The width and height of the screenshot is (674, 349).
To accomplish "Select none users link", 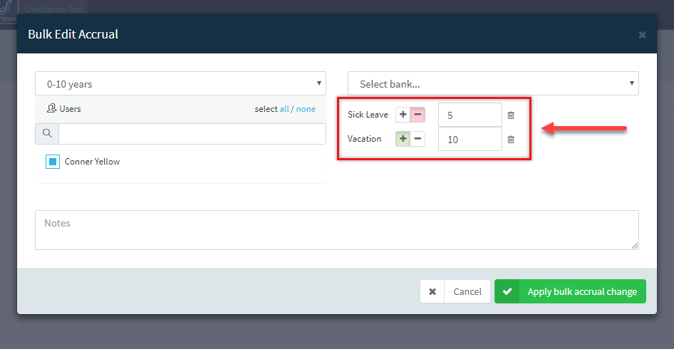I will point(306,109).
